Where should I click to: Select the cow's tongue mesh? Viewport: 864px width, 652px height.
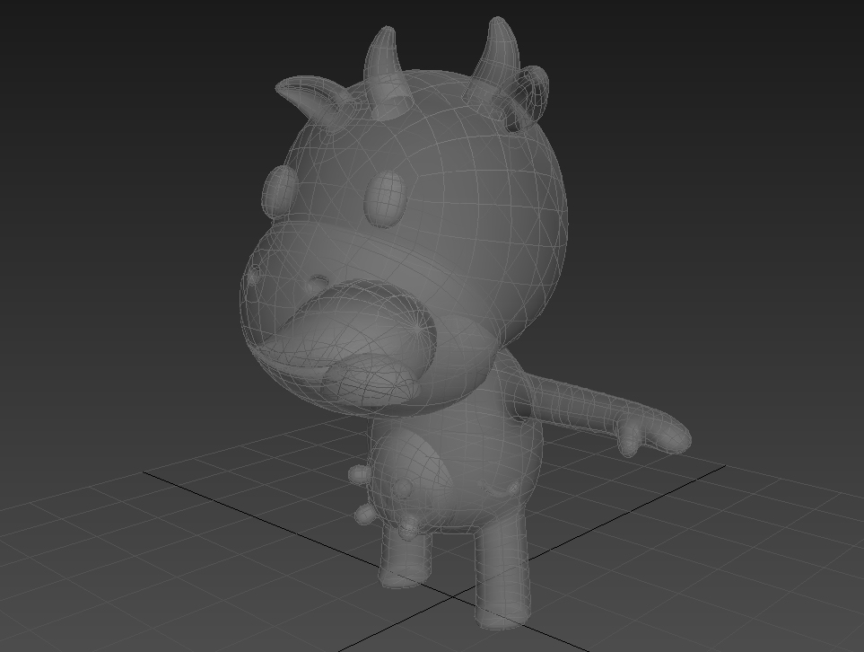coord(372,379)
